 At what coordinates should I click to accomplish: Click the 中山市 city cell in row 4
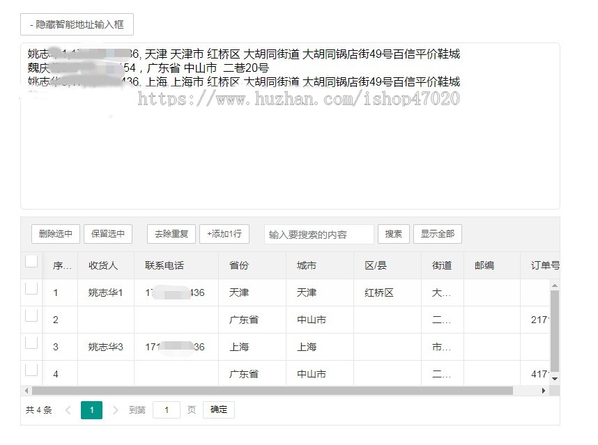coord(320,374)
